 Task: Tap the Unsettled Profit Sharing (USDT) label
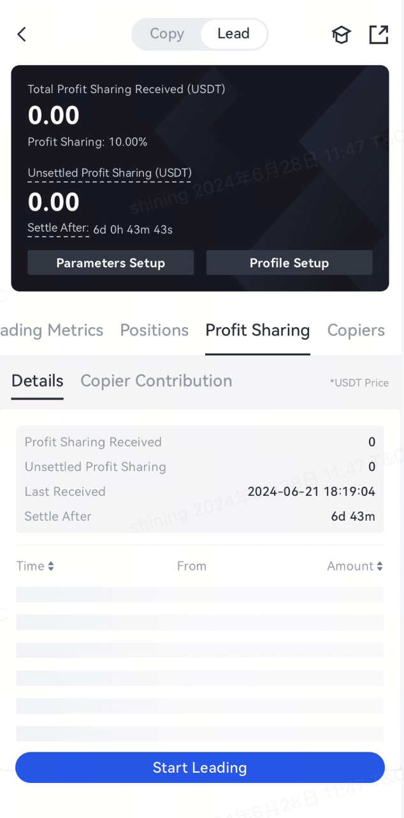tap(110, 173)
